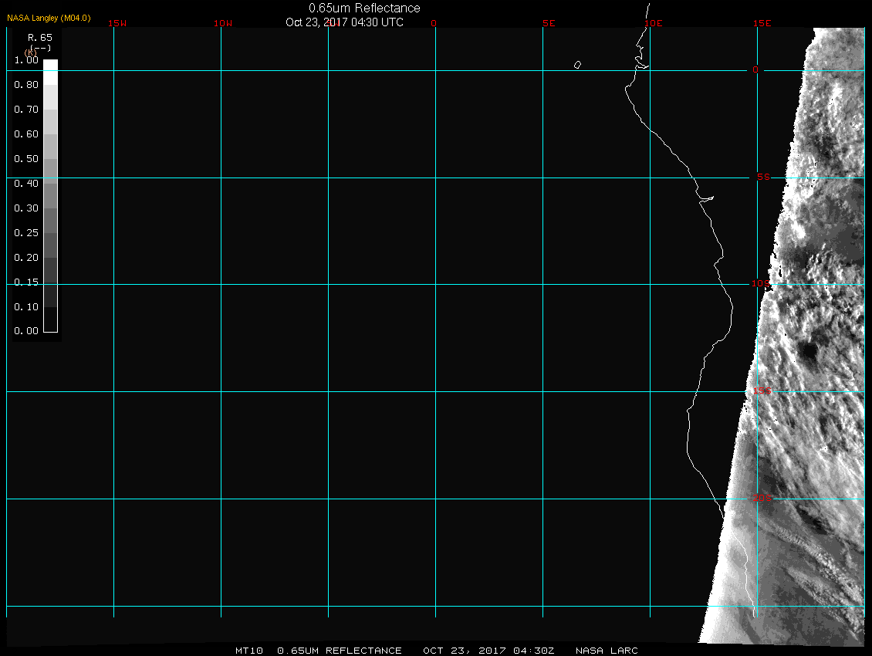Click the "0.65um Reflectance" title text
This screenshot has height=656, width=872.
click(x=364, y=8)
